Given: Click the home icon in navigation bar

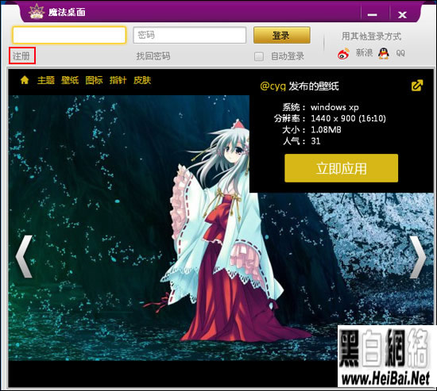Looking at the screenshot, I should click(25, 80).
